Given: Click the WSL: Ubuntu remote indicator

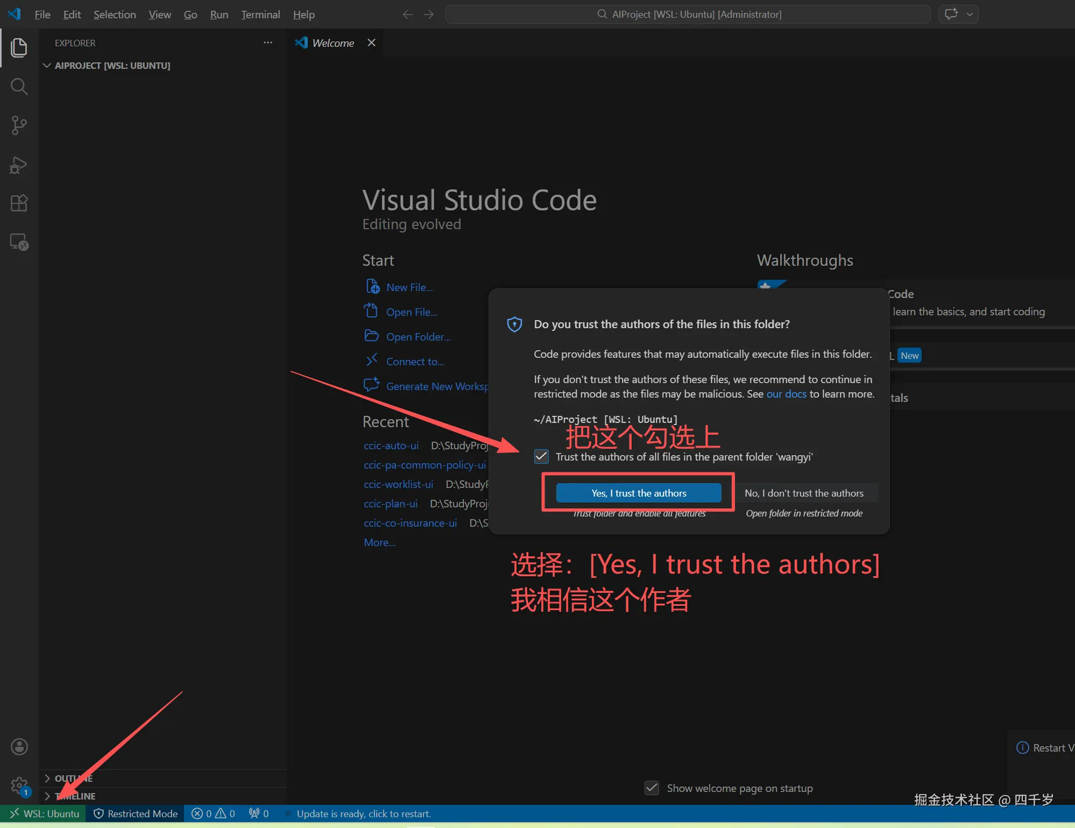Looking at the screenshot, I should 44,813.
